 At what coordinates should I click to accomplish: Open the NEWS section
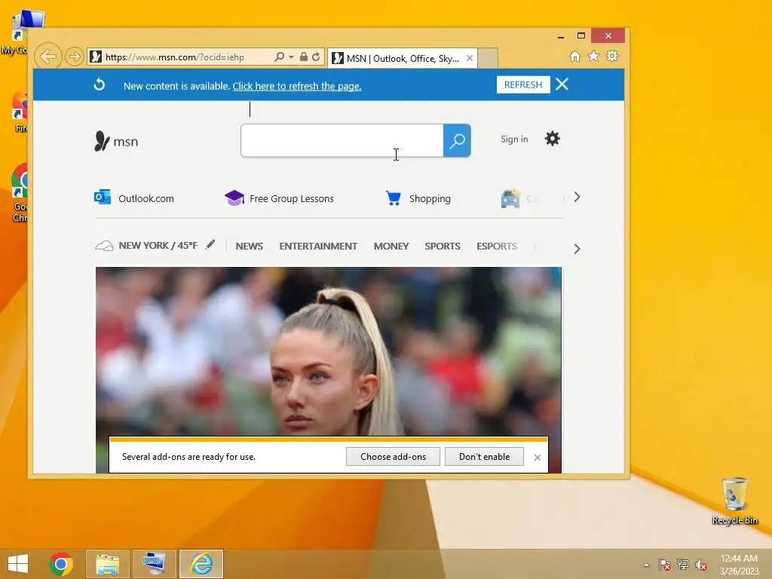(249, 246)
